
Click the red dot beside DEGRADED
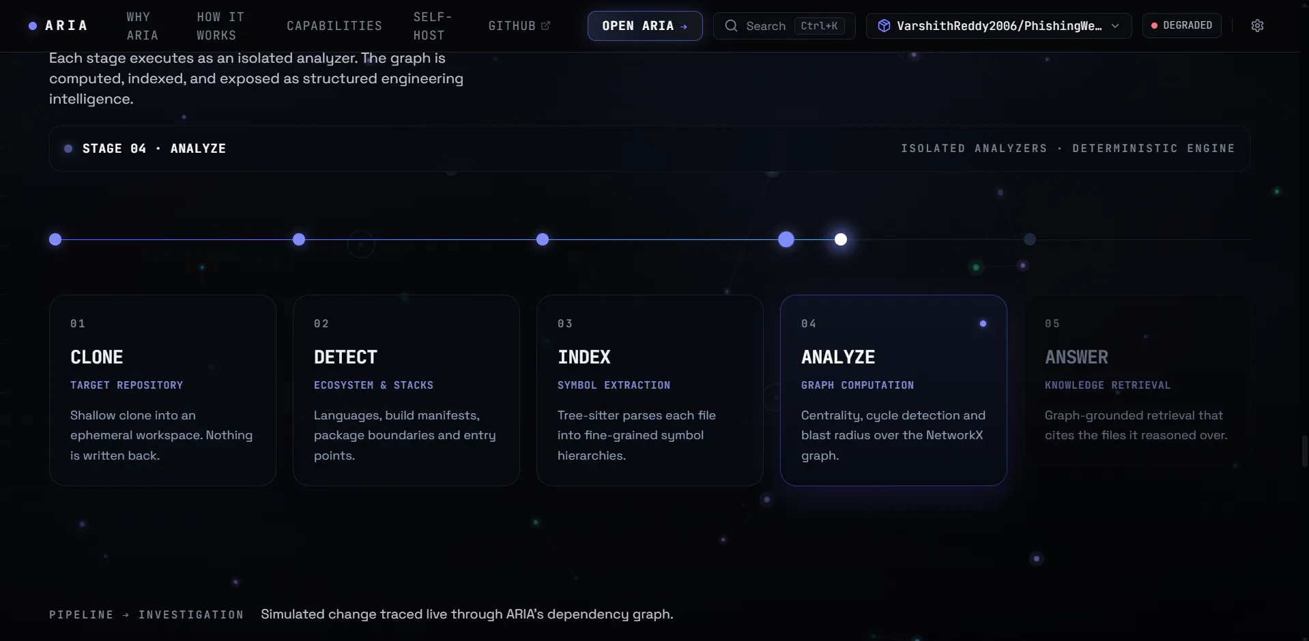pyautogui.click(x=1154, y=25)
